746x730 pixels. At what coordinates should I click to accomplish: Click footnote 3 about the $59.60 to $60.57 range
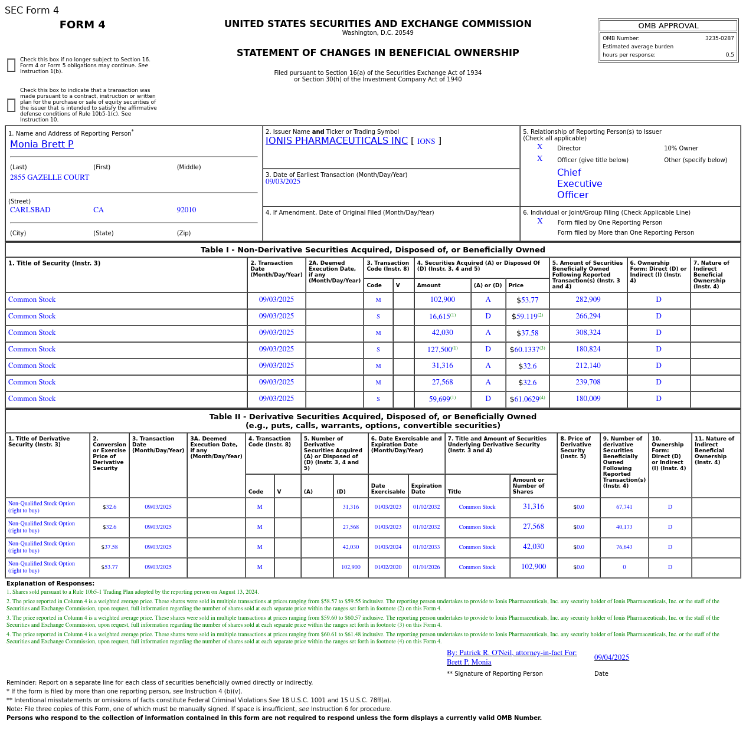[363, 622]
